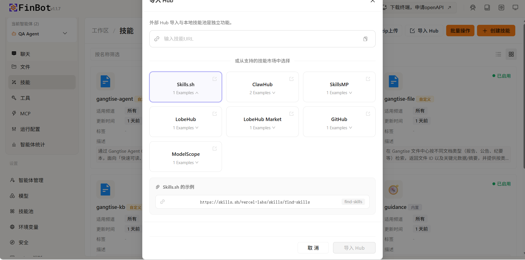Open 文件 in the sidebar
The image size is (525, 260).
pos(42,67)
